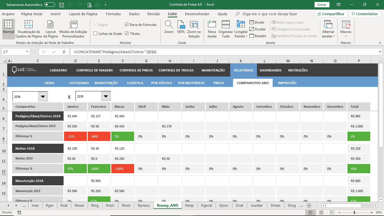Click the horizontal scrollbar right arrow
384x216 pixels.
tap(376, 206)
